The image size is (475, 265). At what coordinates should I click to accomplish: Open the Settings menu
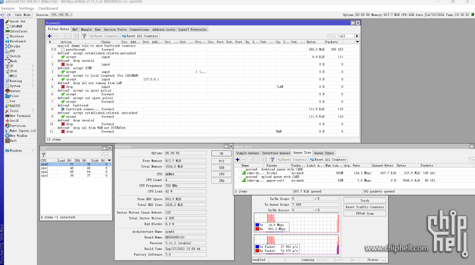point(26,8)
